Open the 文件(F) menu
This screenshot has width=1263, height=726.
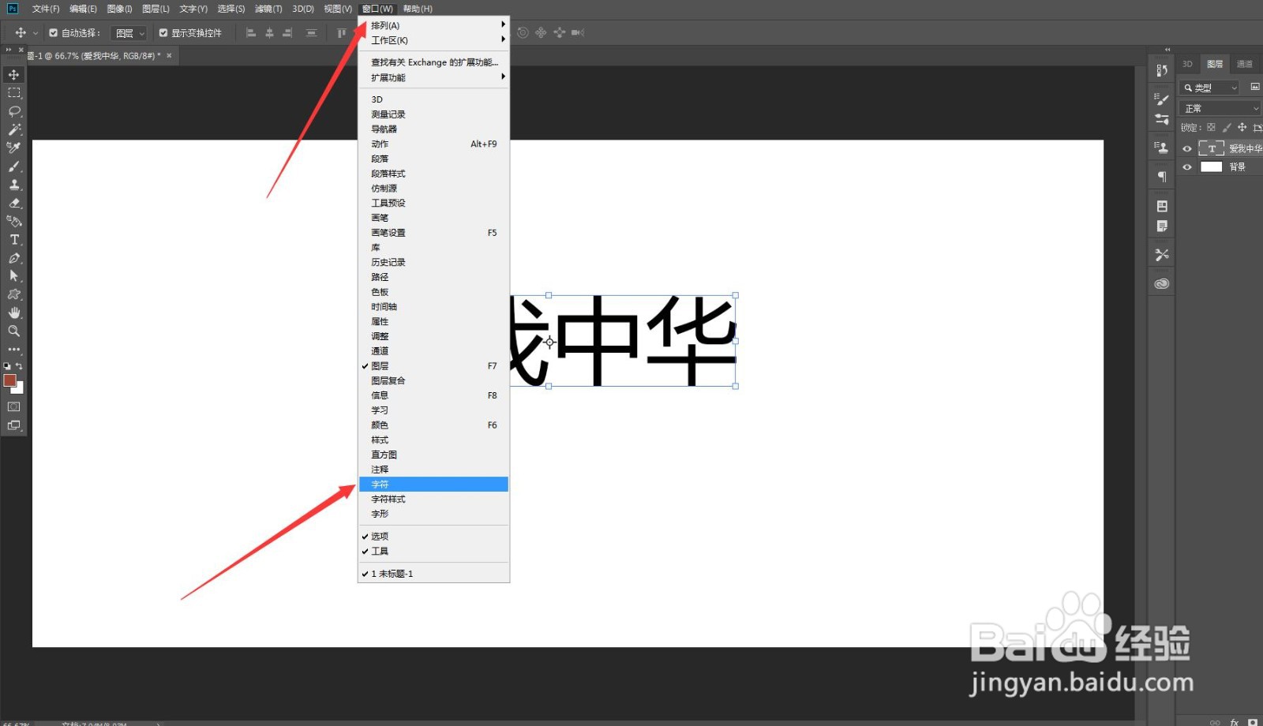pos(46,9)
